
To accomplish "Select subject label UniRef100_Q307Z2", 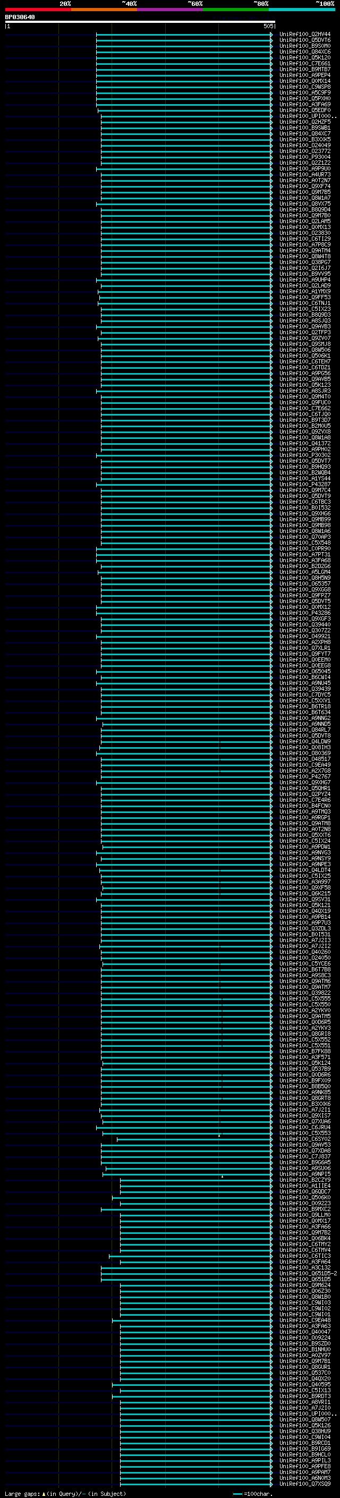I will pyautogui.click(x=305, y=630).
